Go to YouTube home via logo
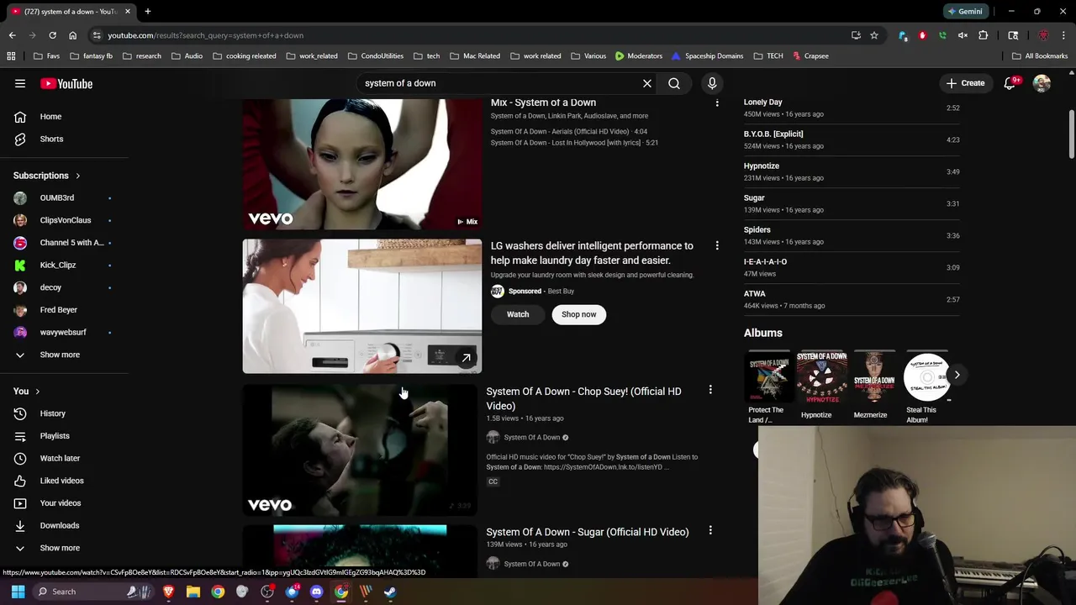1076x605 pixels. tap(66, 83)
